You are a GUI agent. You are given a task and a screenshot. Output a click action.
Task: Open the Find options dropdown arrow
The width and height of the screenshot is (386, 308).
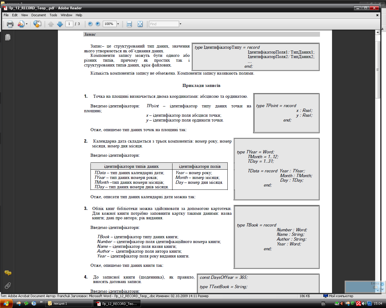180,24
